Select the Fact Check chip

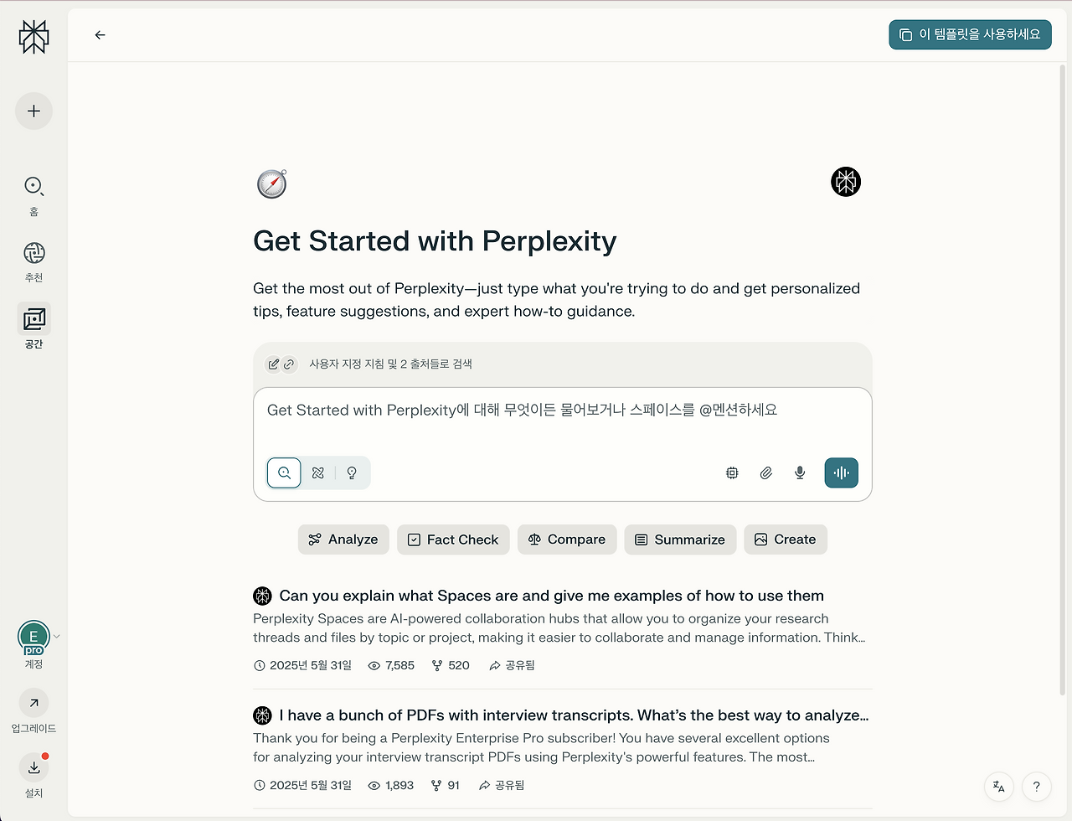coord(453,540)
